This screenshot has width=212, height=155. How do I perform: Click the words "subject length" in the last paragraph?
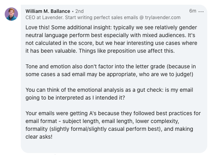pyautogui.click(x=81, y=121)
